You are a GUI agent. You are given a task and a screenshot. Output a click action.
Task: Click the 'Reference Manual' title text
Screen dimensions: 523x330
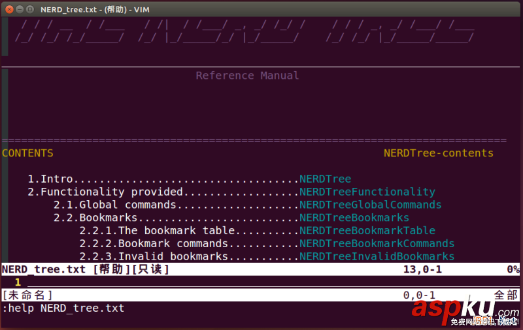point(247,76)
